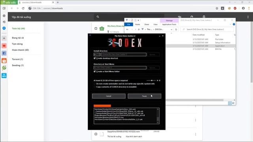Enable Copy contents of CODEX directory

pos(95,87)
